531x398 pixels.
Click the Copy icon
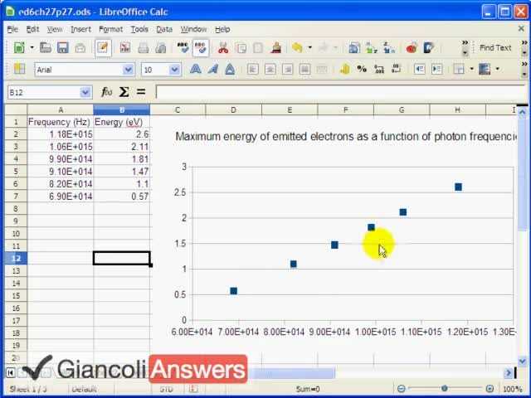[x=241, y=48]
